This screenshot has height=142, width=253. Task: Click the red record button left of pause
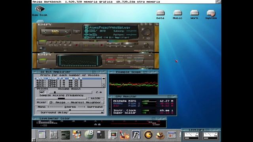click(x=76, y=45)
